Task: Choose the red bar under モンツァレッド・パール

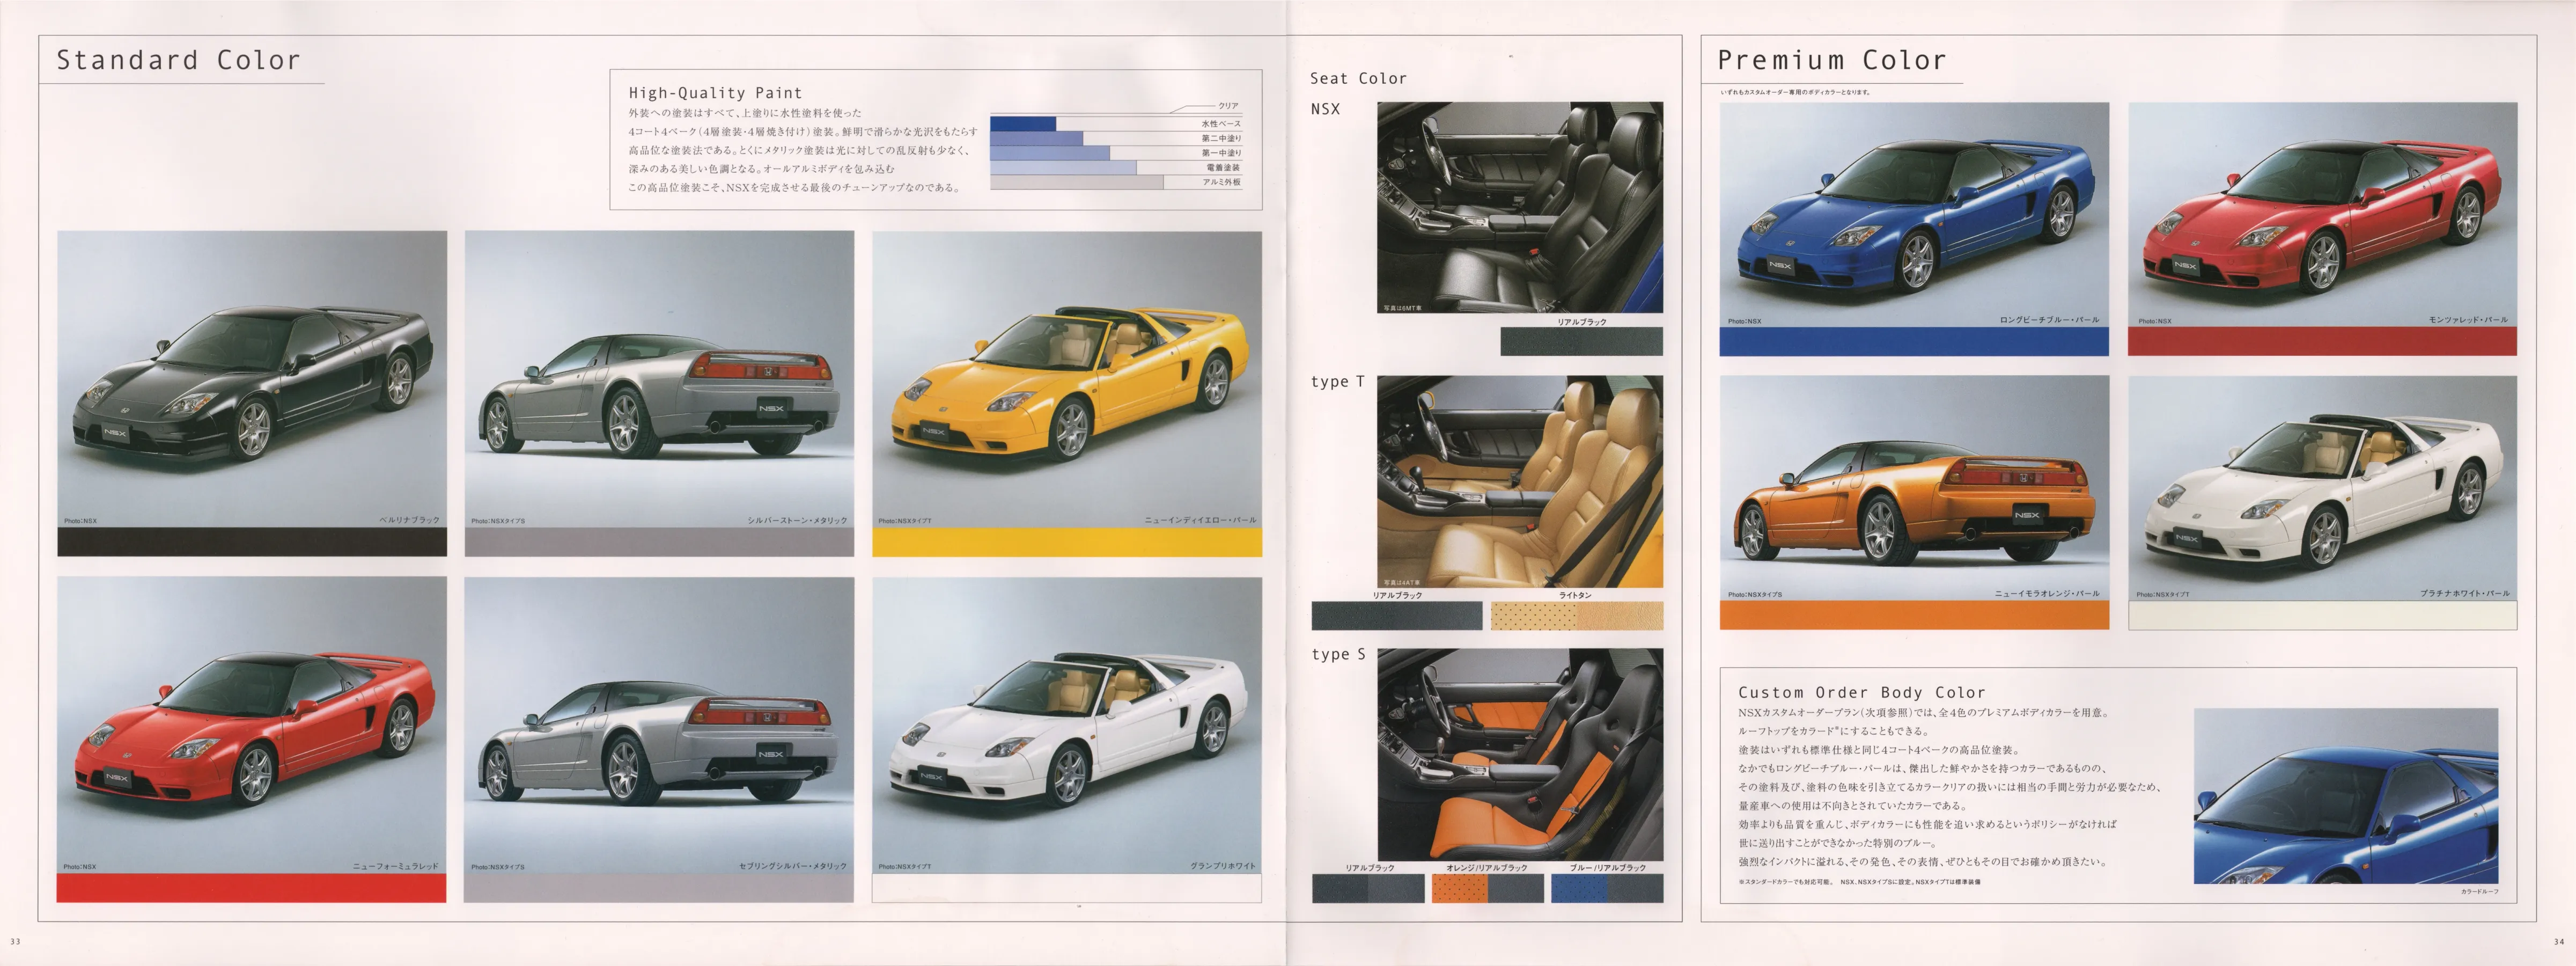Action: 2322,342
